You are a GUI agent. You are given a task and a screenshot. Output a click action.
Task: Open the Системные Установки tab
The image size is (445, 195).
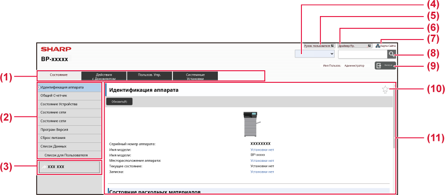pyautogui.click(x=195, y=76)
